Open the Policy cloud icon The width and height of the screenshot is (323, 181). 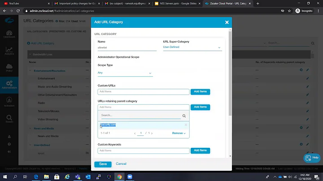click(9, 68)
